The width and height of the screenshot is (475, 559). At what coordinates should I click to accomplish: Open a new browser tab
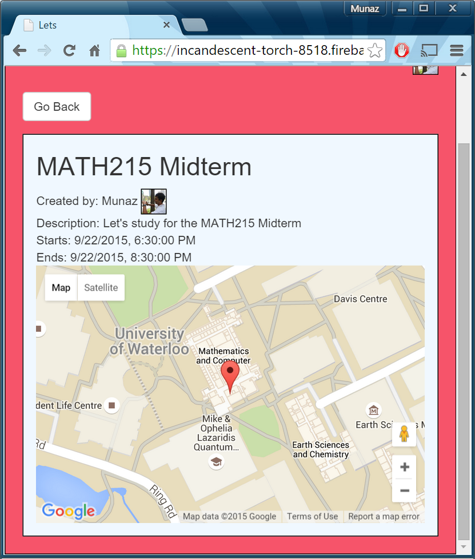click(194, 25)
